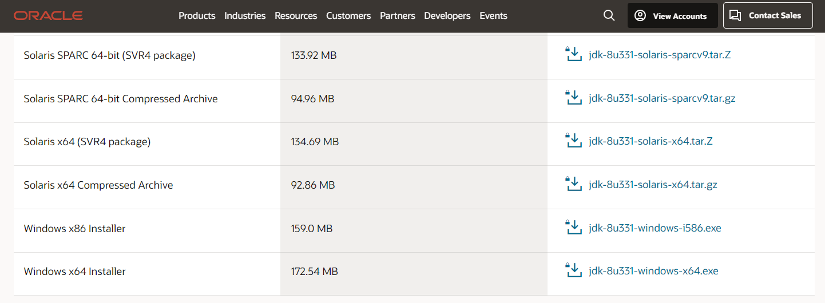The width and height of the screenshot is (825, 303).
Task: Click the 172.54 MB file size
Action: (x=314, y=272)
